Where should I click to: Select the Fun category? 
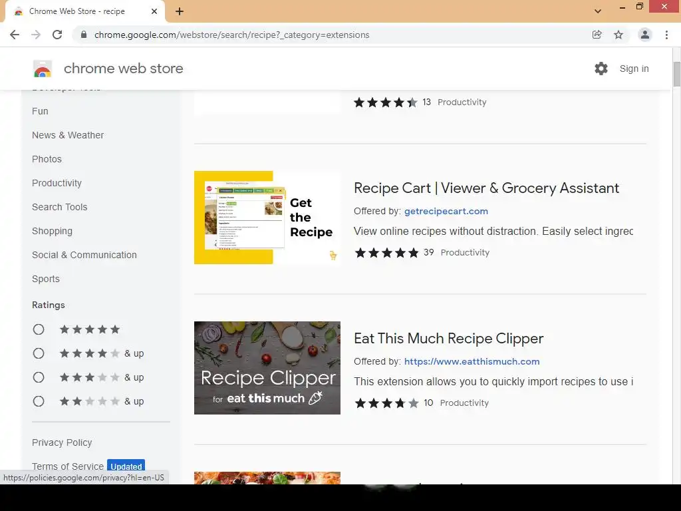(x=40, y=111)
